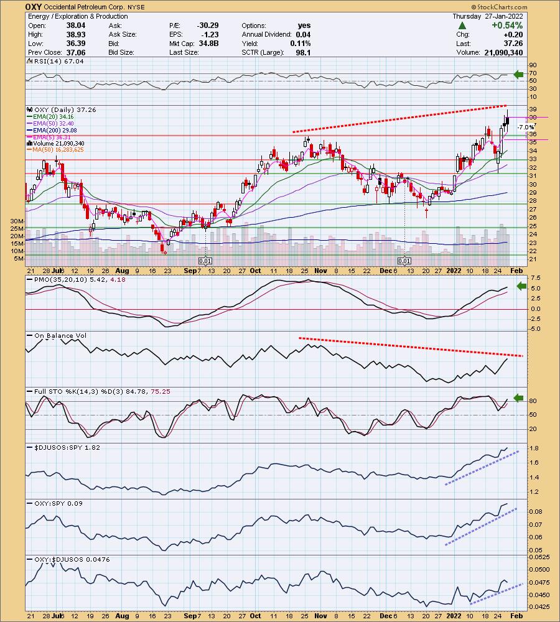Click the Nov label on bottom date axis
560x622 pixels.
320,616
